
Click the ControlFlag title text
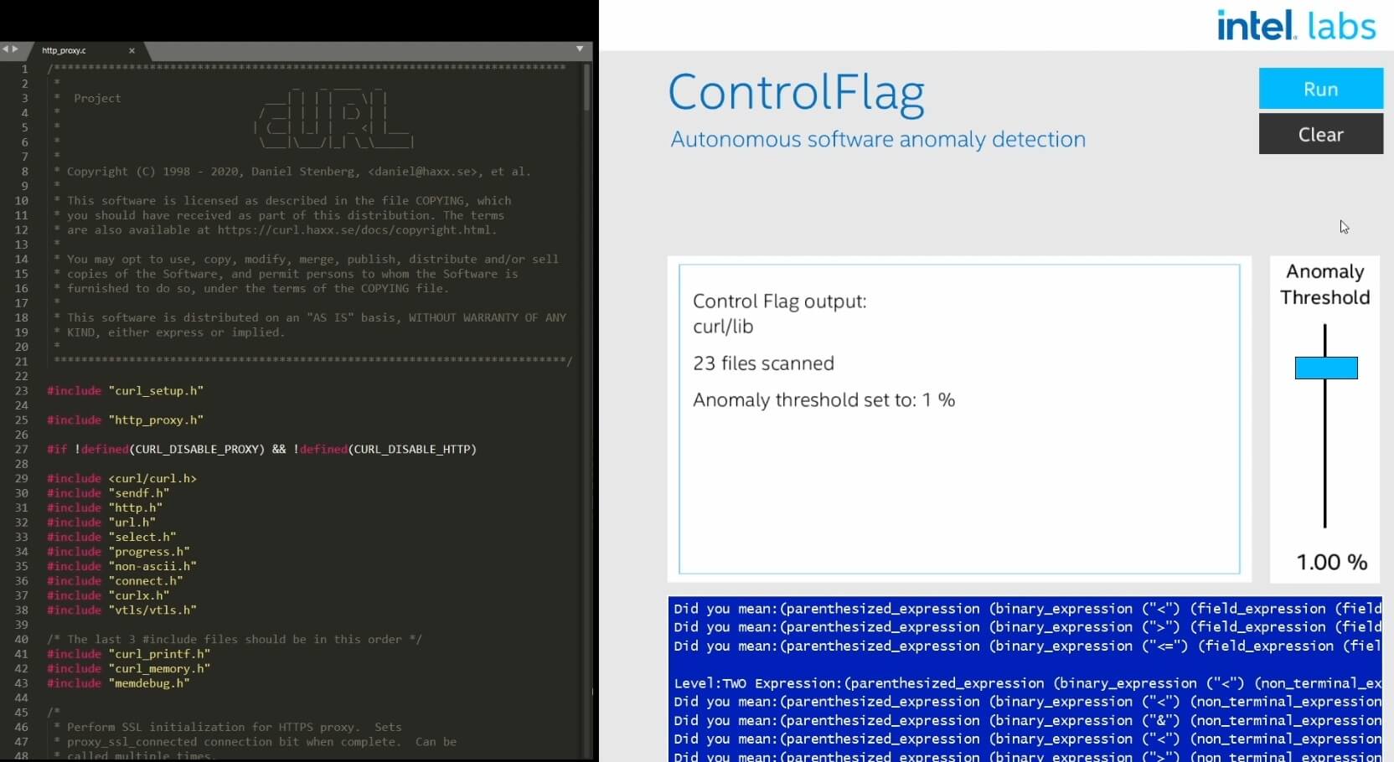click(796, 92)
